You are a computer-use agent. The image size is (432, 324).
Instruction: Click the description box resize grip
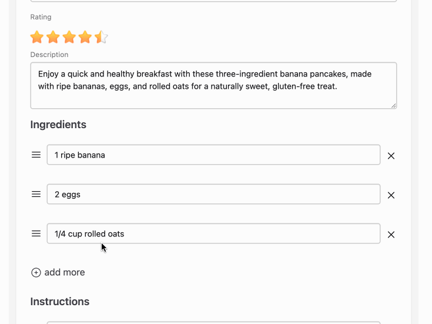[x=393, y=106]
